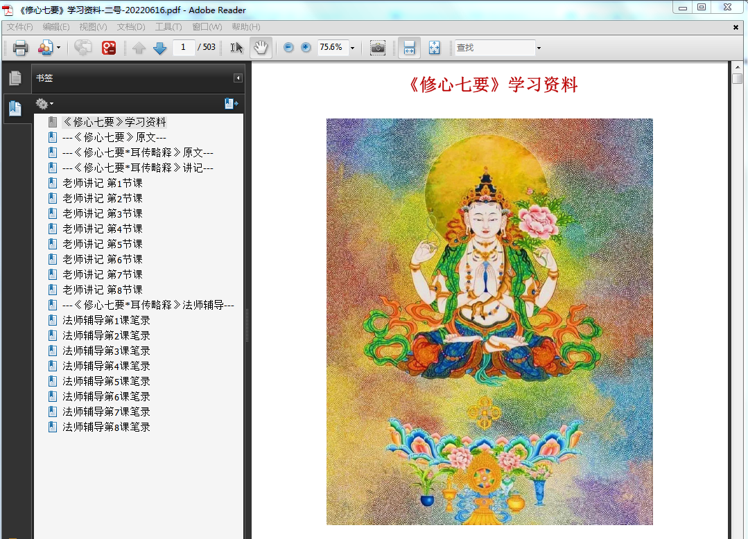748x539 pixels.
Task: Open bookmark 法师辅导第3课笔录
Action: tap(106, 351)
